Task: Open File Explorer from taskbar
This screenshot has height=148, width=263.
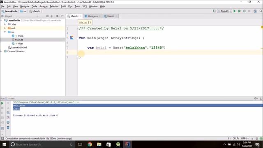Action: coord(99,144)
